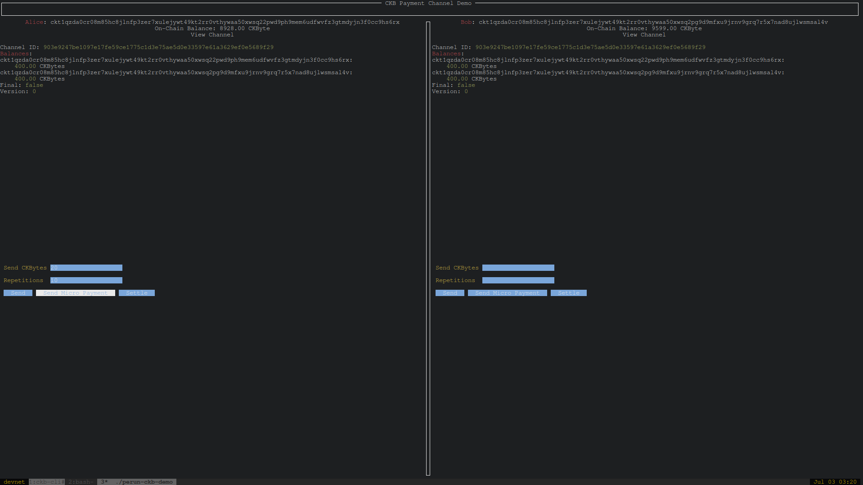Switch to tmux window 1 ckb-cli
This screenshot has width=863, height=485.
click(47, 482)
